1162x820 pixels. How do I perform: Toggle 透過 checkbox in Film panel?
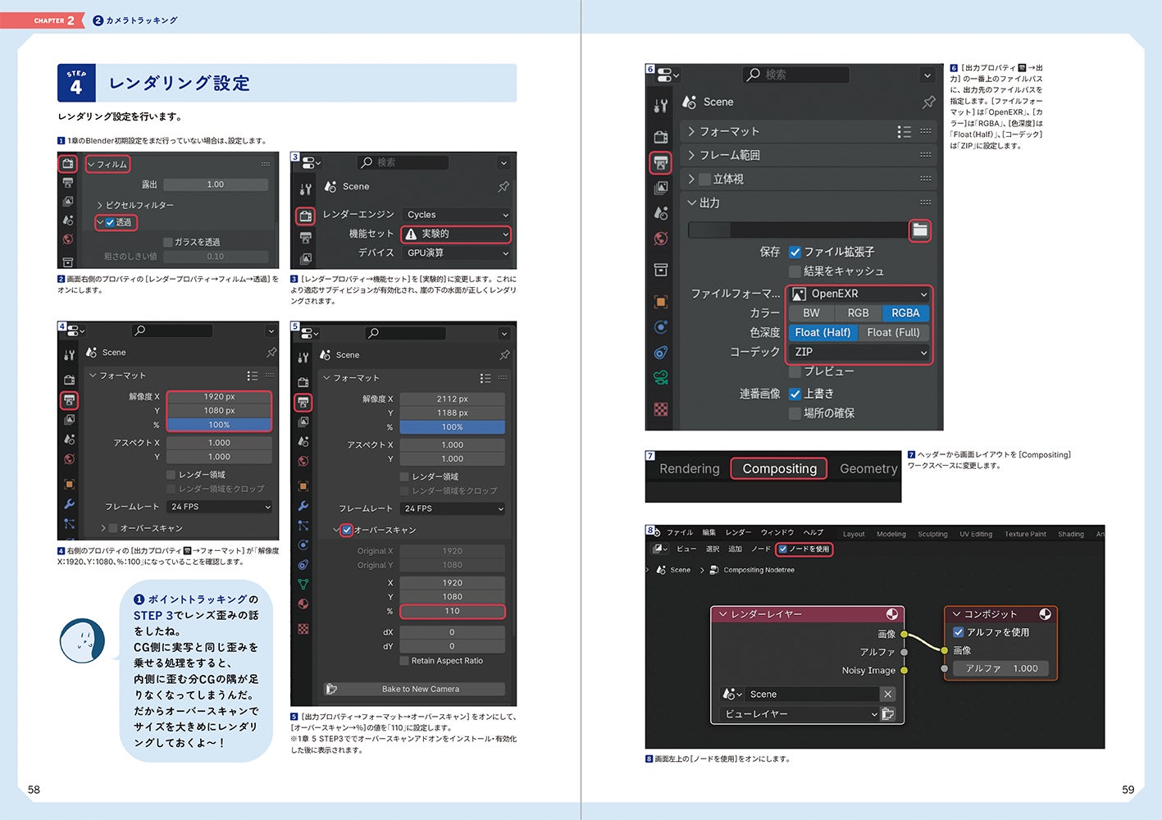coord(109,222)
